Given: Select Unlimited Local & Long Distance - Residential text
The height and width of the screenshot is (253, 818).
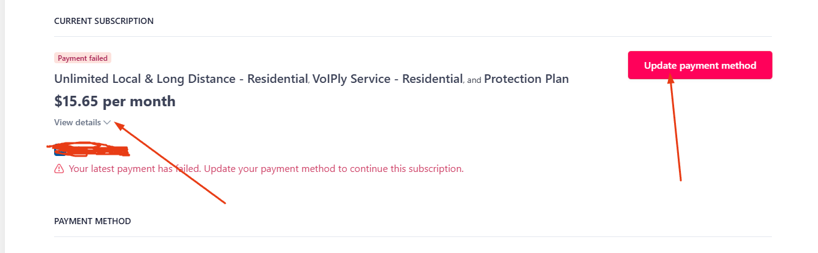Looking at the screenshot, I should (x=181, y=79).
